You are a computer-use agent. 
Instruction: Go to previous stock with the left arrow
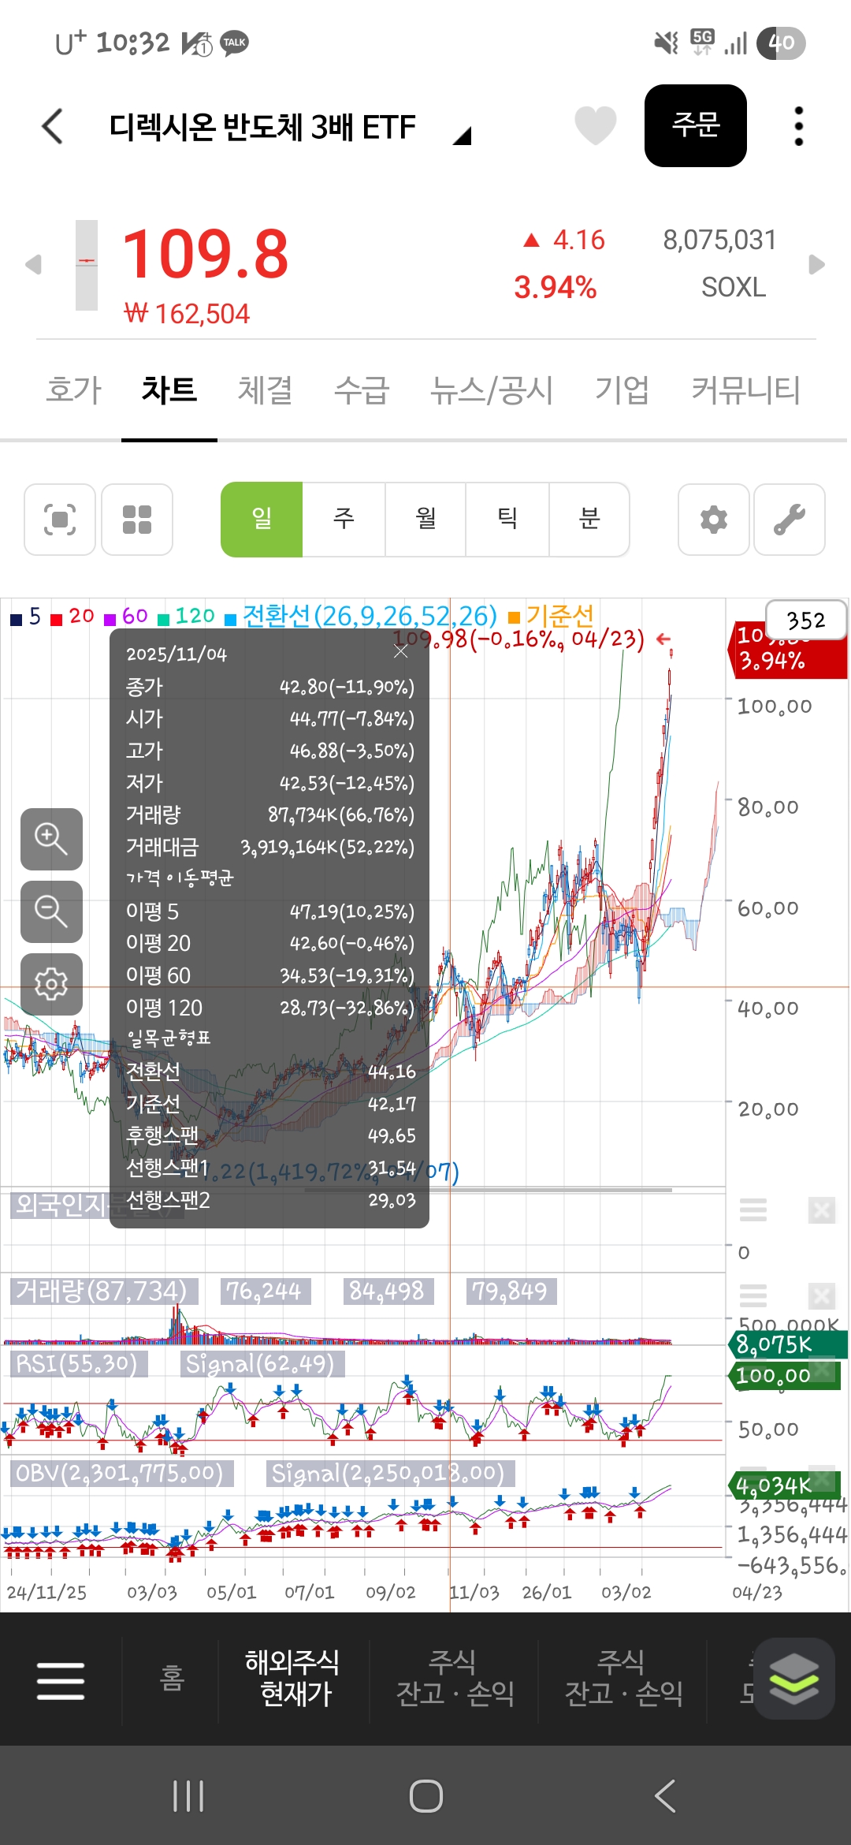[33, 264]
